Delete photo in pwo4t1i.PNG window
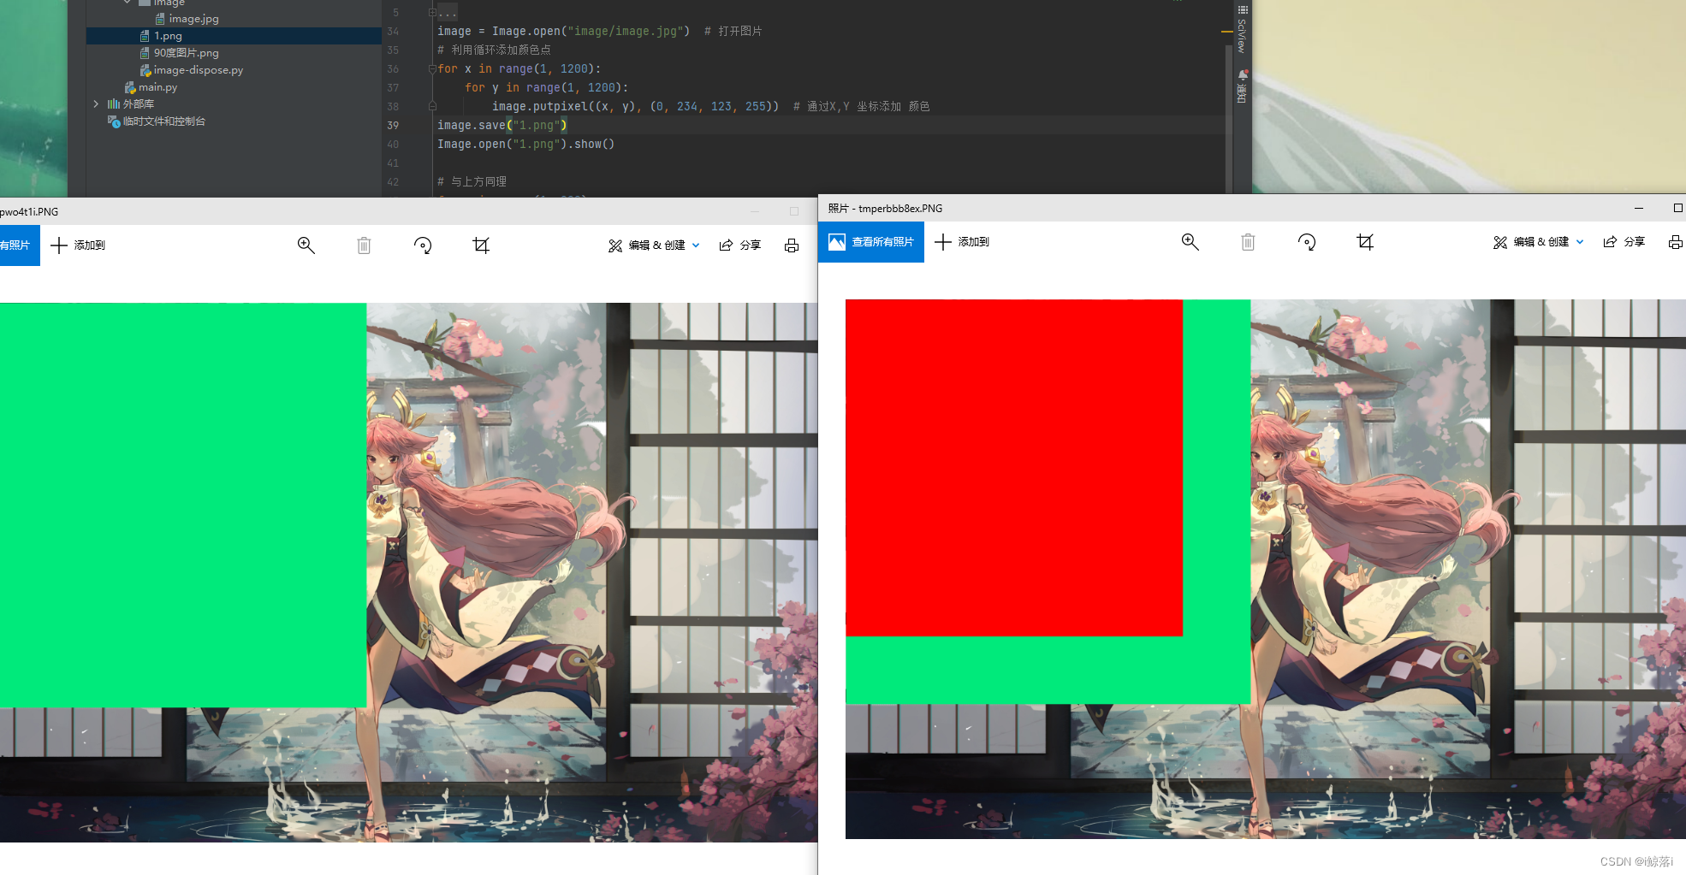Screen dimensions: 1686x875 (x=364, y=245)
